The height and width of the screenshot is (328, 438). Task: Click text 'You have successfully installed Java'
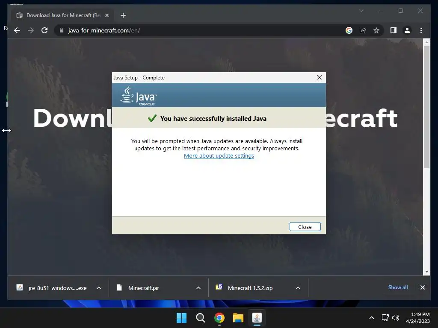[213, 119]
